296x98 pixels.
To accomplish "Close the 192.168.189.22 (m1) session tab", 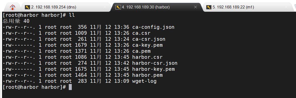I will coord(286,7).
